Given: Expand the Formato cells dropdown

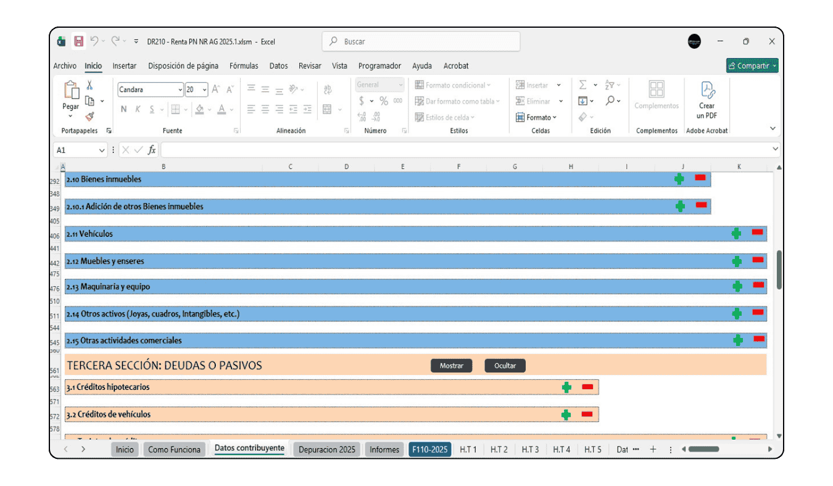Looking at the screenshot, I should pos(537,117).
